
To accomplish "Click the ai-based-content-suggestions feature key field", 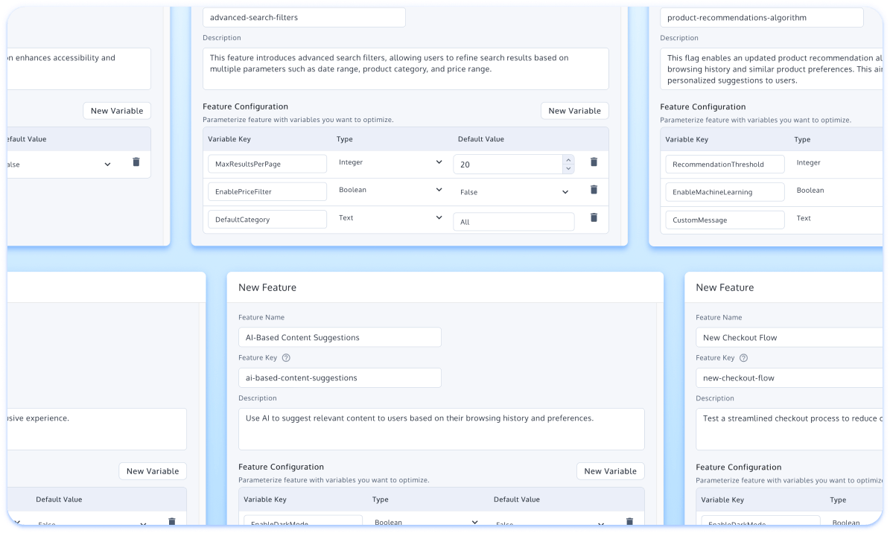I will click(340, 378).
